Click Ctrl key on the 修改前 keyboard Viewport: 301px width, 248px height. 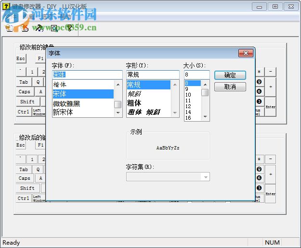click(x=24, y=112)
